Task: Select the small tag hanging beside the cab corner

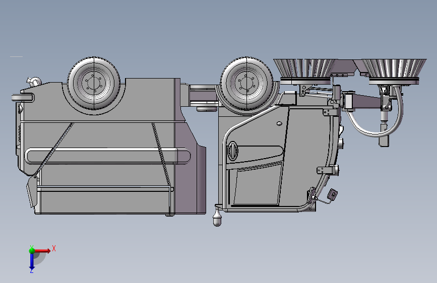Action: click(x=333, y=194)
